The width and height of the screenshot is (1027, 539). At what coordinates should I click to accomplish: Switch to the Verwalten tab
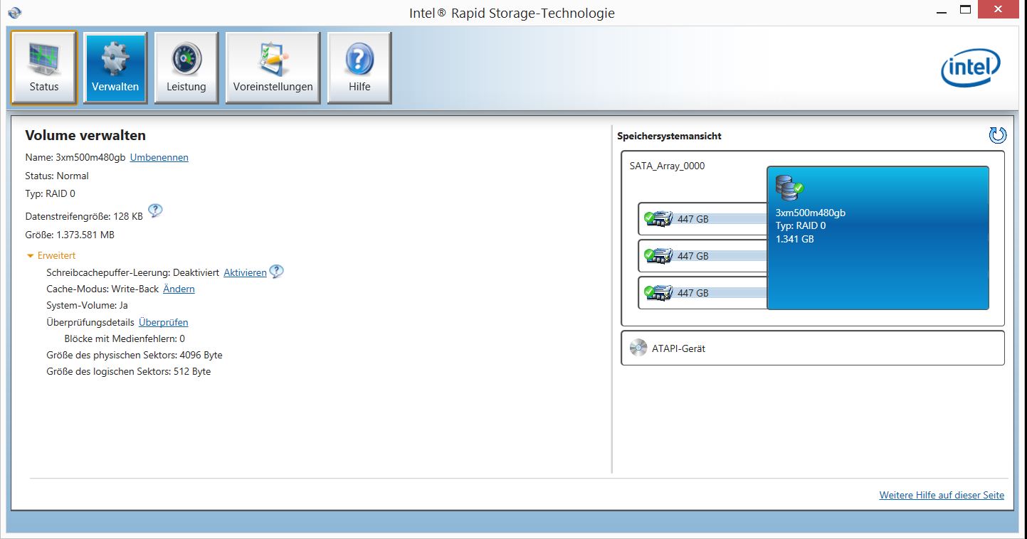tap(115, 68)
